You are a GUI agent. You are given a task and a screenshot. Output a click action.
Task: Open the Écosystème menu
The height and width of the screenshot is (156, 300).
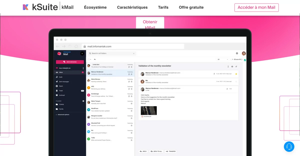point(95,7)
